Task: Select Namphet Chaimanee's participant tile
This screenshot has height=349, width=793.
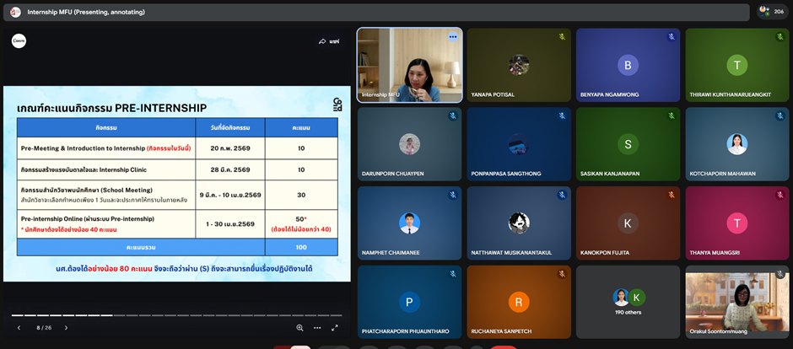Action: click(x=410, y=223)
